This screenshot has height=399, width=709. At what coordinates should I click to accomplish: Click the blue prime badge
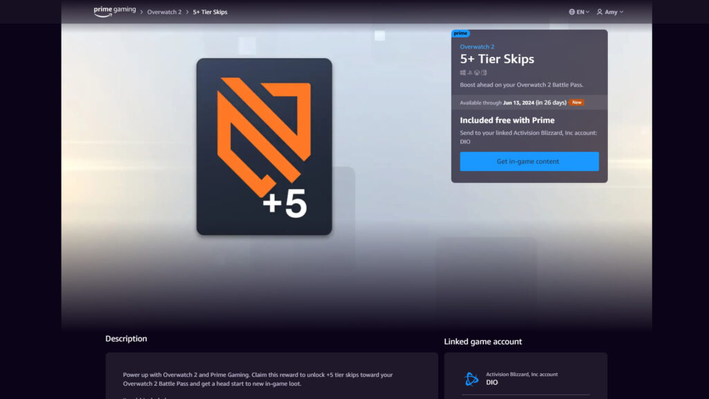pos(460,33)
